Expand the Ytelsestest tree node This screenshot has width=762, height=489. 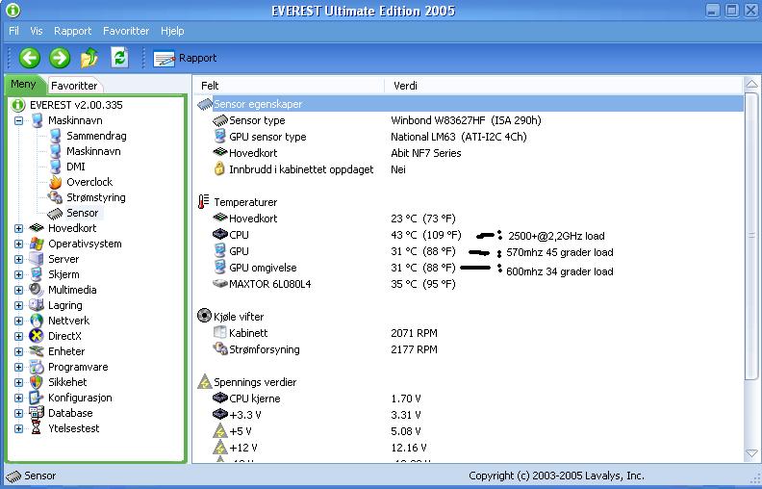[18, 428]
